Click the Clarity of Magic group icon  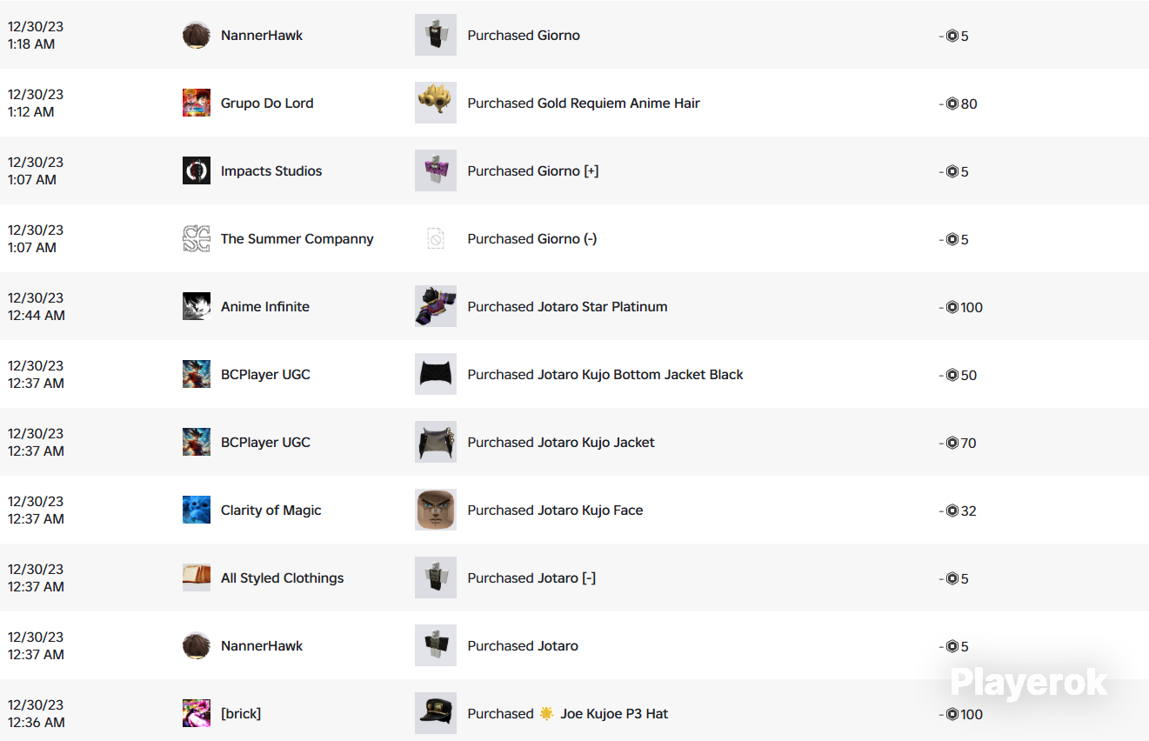tap(197, 510)
